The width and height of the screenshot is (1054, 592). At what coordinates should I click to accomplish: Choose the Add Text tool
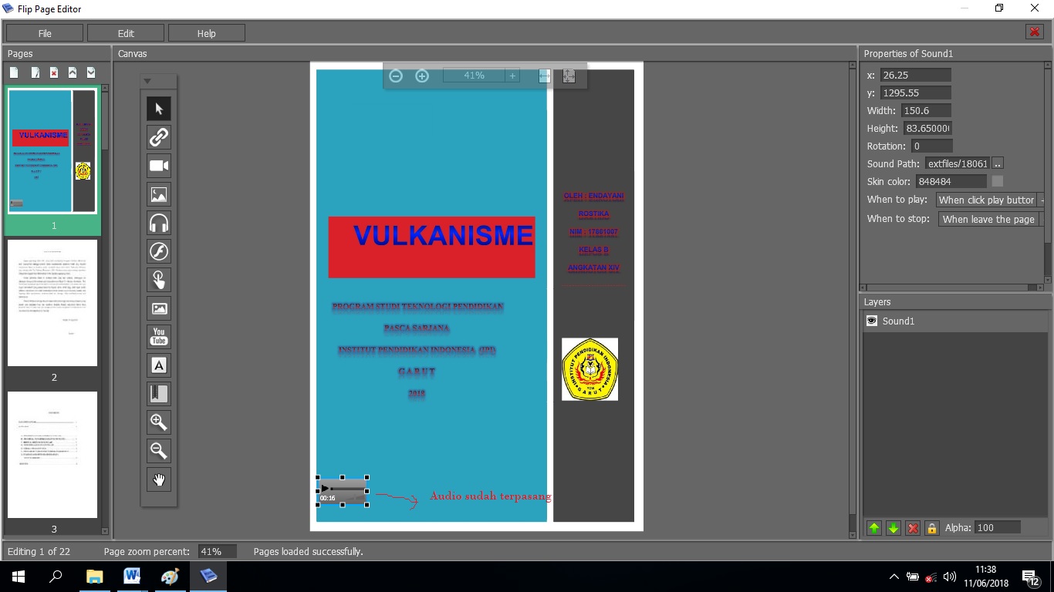click(159, 365)
